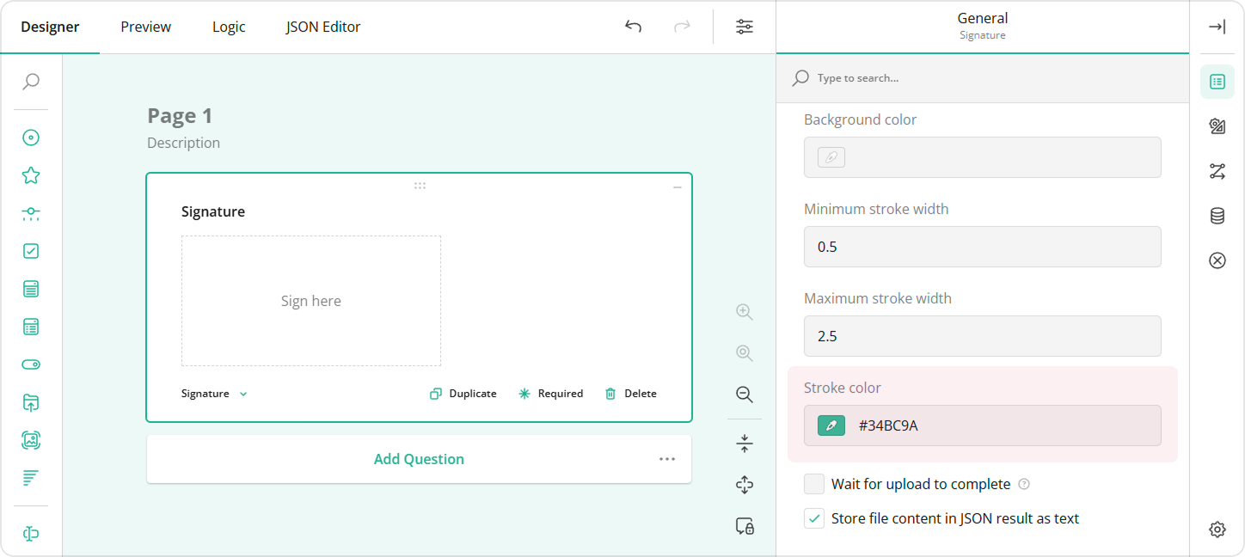Image resolution: width=1245 pixels, height=557 pixels.
Task: Switch to the Preview tab
Action: pyautogui.click(x=144, y=27)
